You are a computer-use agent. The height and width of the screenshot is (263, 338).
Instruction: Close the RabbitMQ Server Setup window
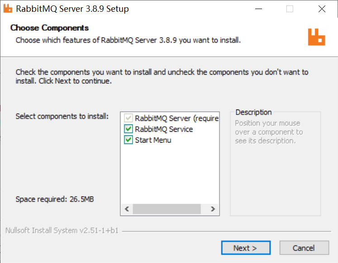tap(322, 9)
